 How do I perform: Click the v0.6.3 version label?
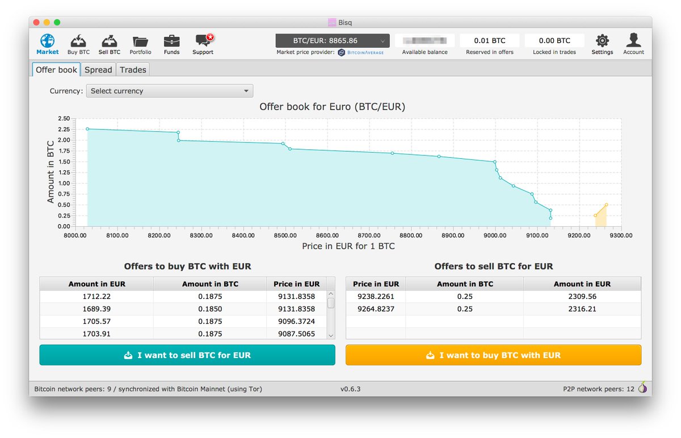[x=350, y=389]
